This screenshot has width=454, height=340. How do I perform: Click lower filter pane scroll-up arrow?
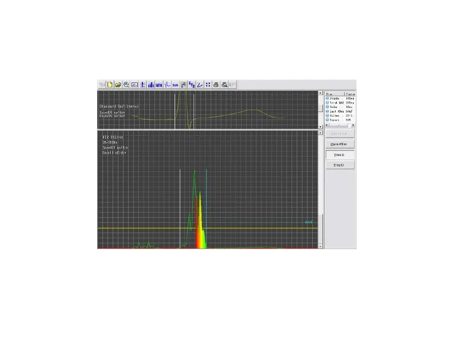pyautogui.click(x=320, y=133)
